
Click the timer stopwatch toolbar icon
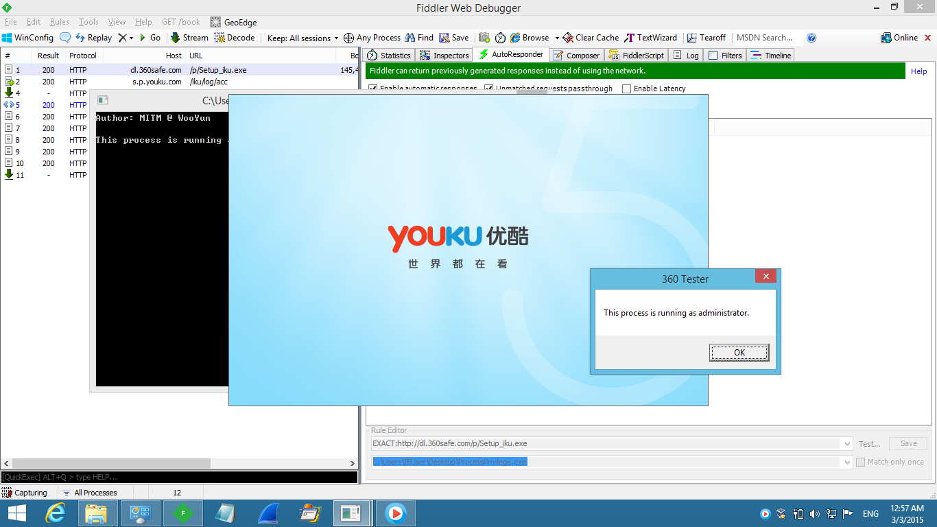click(500, 38)
